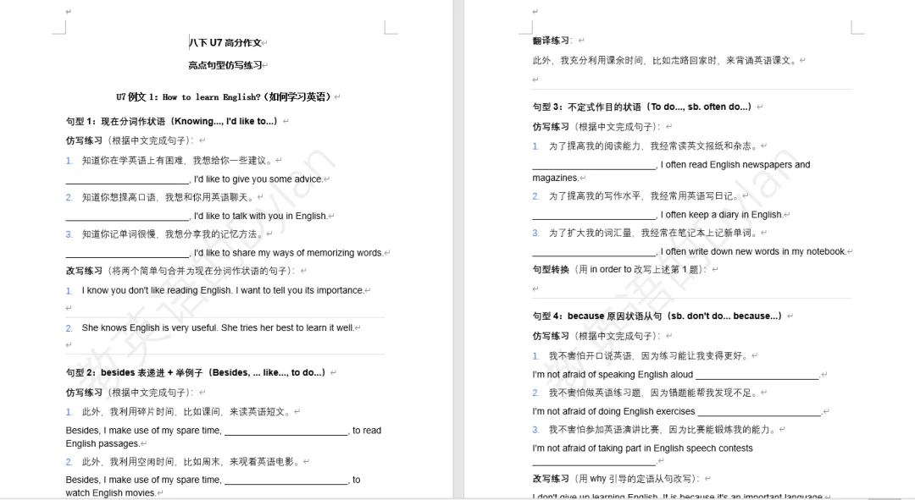The image size is (915, 500).
Task: Click sentence '此外，我利用空闲时间，比如周末，来观看英语电影。'
Action: (191, 462)
